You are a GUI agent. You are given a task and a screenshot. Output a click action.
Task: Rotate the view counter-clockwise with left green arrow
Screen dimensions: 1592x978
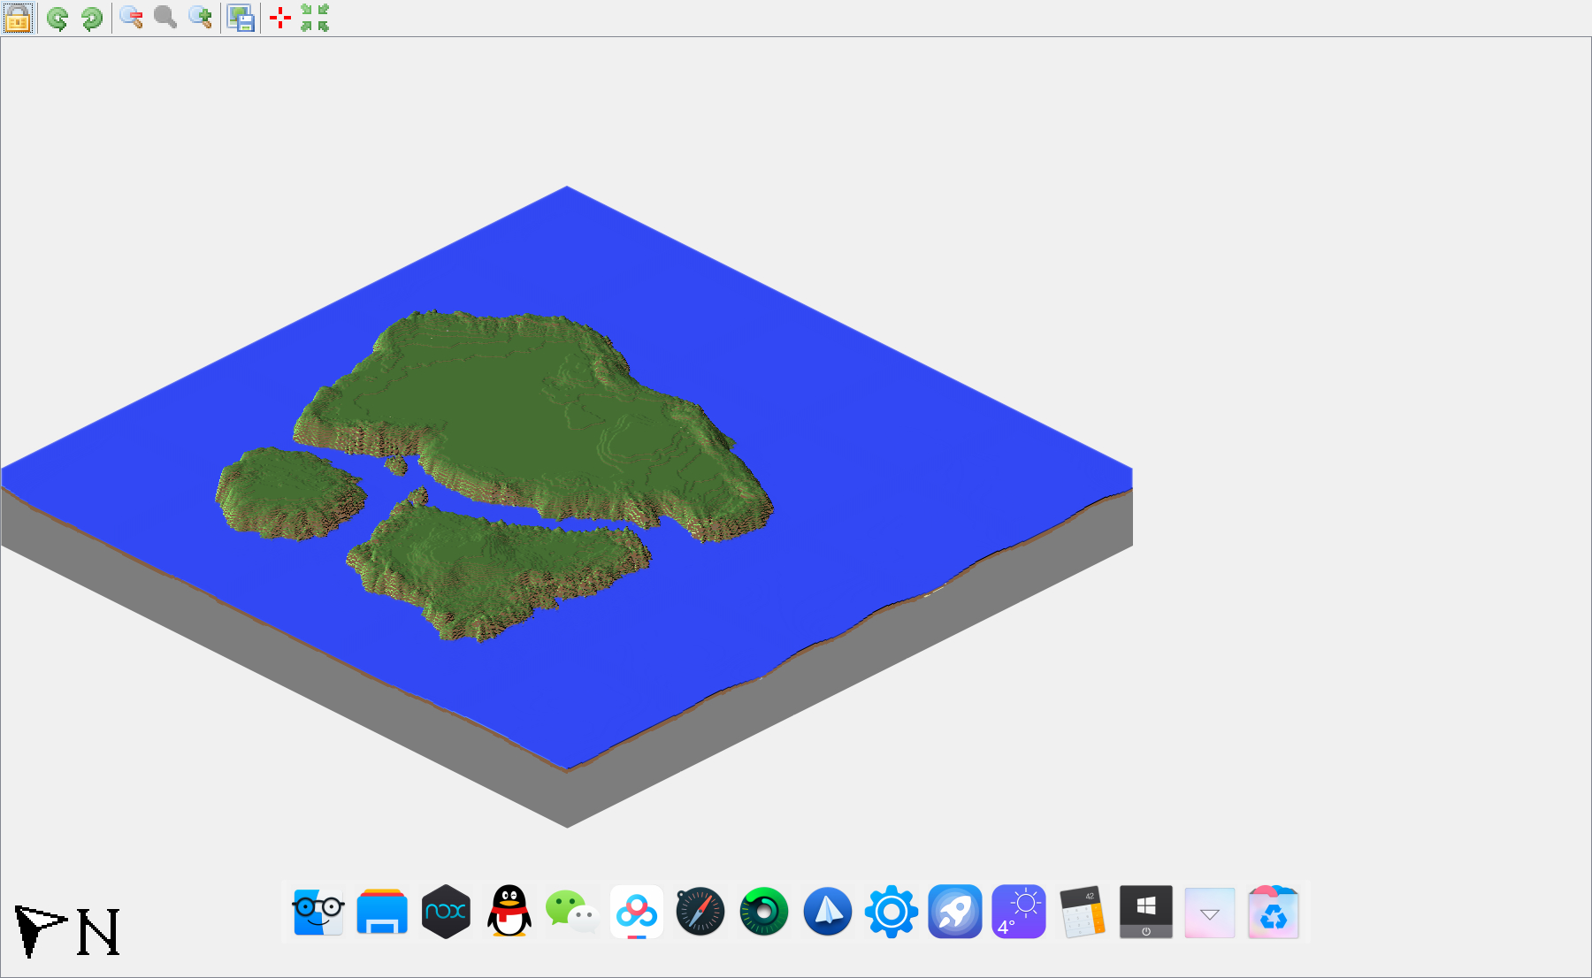coord(57,18)
